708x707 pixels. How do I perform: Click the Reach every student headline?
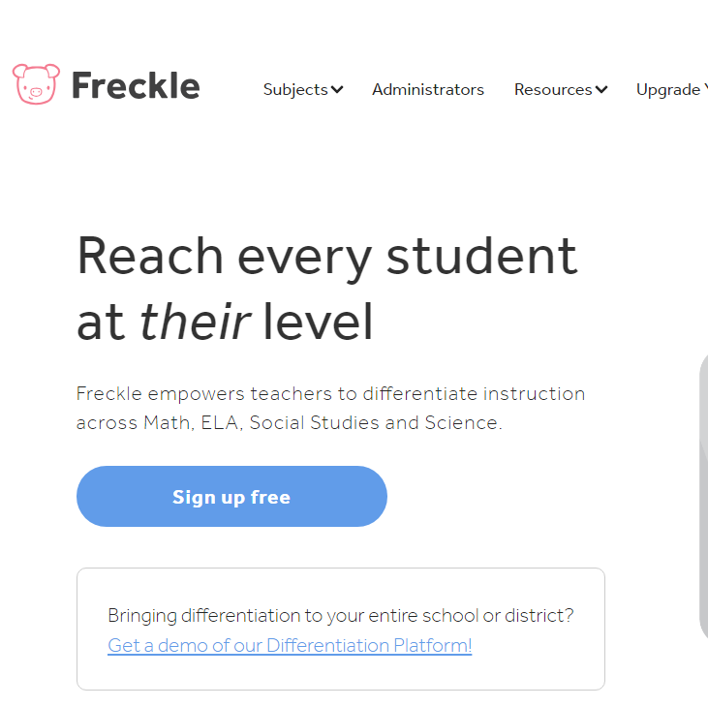click(327, 257)
